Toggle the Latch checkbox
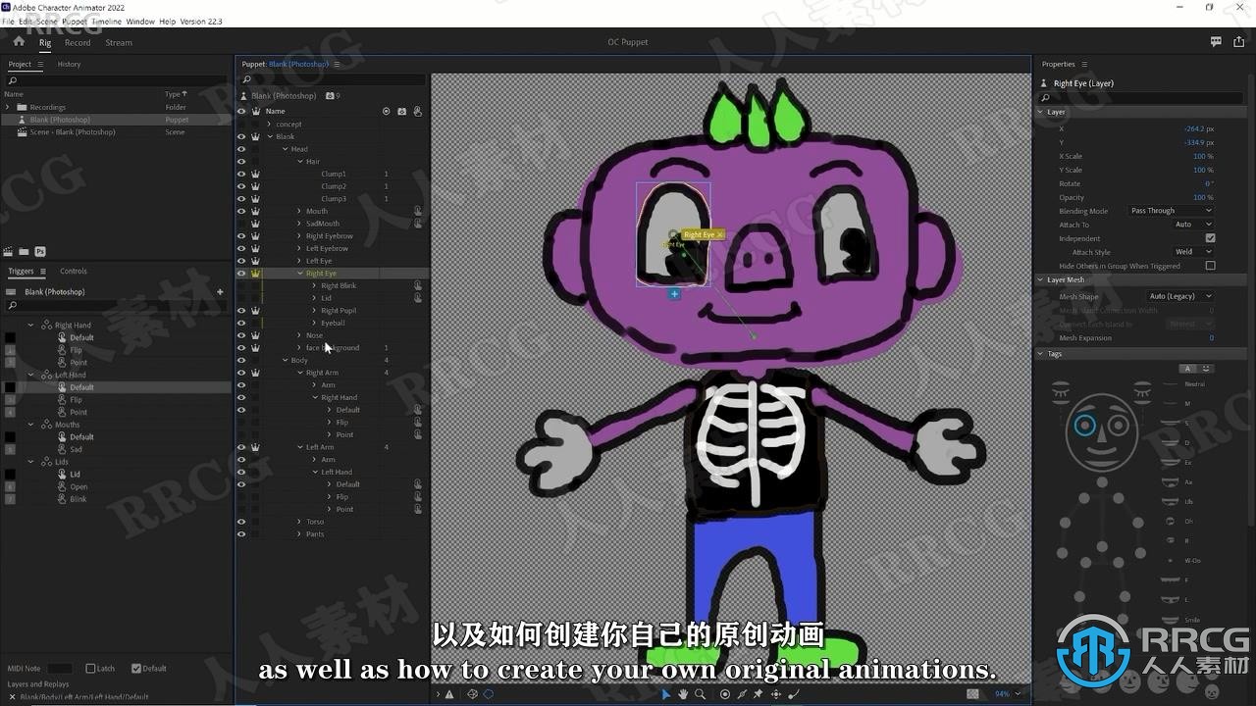 click(90, 669)
